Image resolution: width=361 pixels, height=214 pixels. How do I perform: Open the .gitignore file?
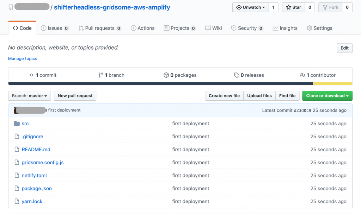coord(32,137)
